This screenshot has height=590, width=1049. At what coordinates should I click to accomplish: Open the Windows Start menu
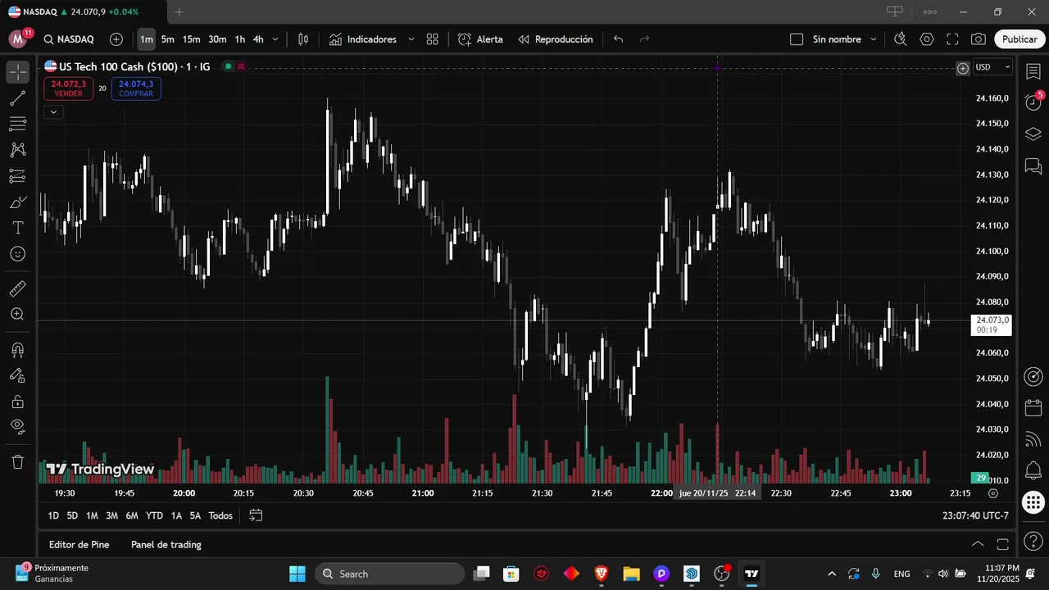[x=297, y=574]
